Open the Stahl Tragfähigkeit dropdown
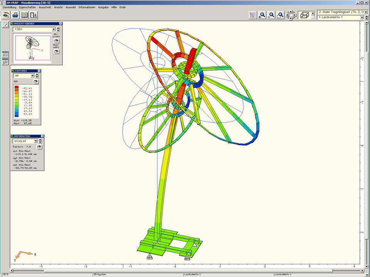This screenshot has width=370, height=277. coord(365,12)
